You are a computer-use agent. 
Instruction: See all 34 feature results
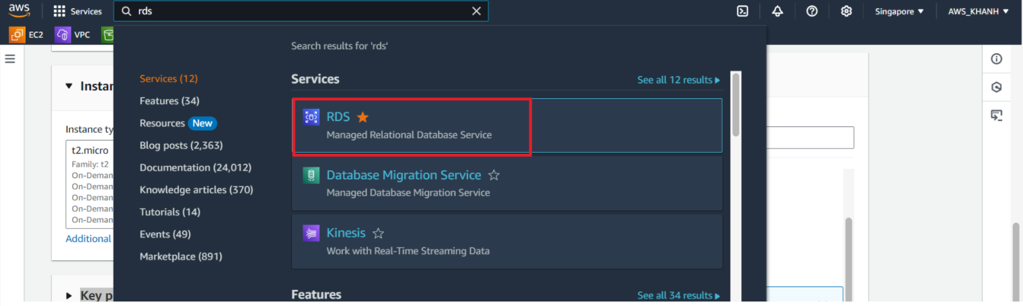pyautogui.click(x=679, y=296)
